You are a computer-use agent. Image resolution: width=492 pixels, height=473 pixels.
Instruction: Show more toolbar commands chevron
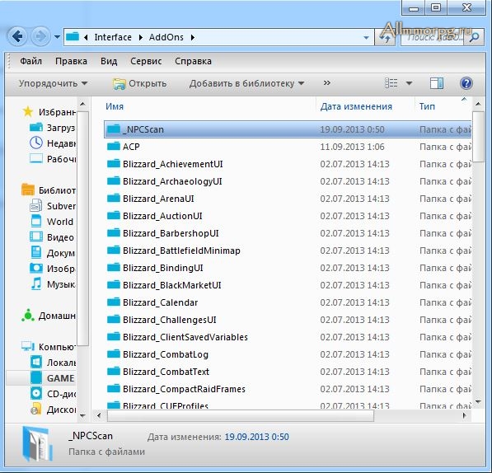327,82
